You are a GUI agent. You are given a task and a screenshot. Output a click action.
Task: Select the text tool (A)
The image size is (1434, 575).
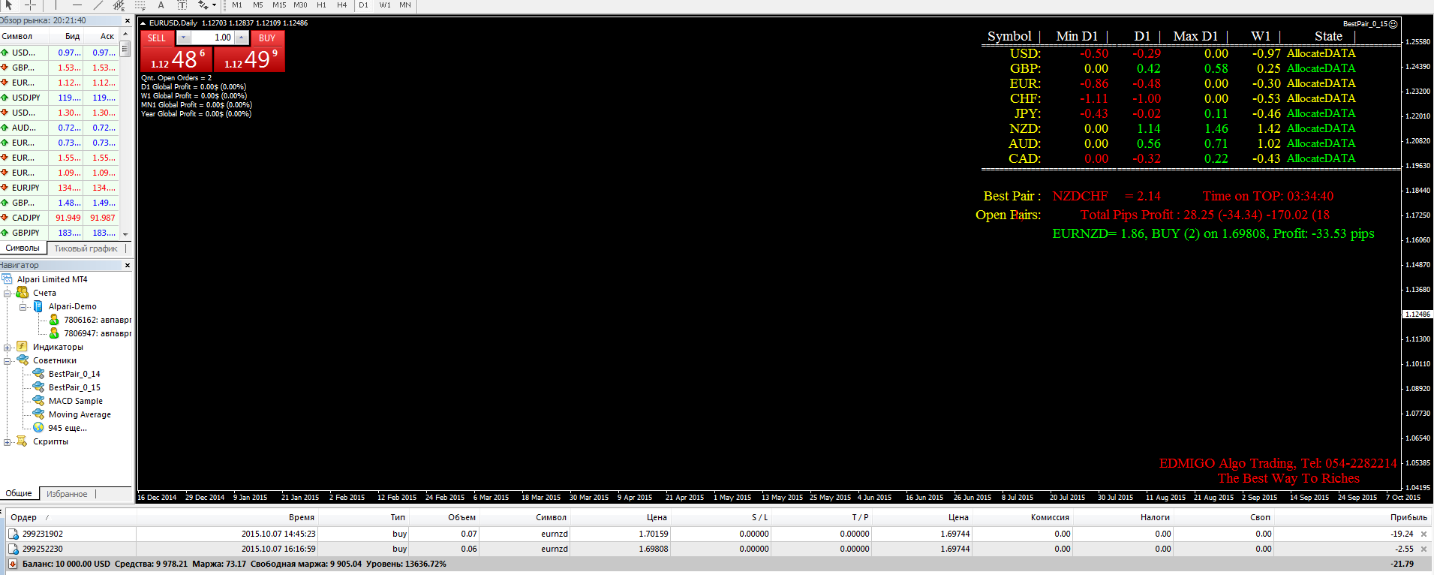(161, 5)
